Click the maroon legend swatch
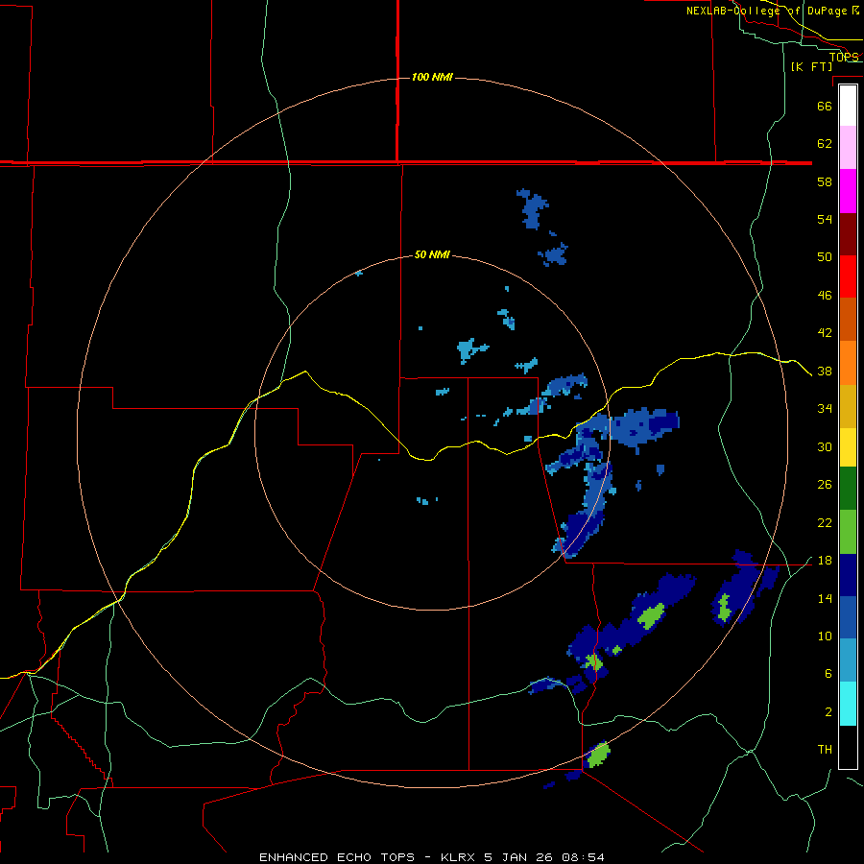864x864 pixels. pyautogui.click(x=848, y=233)
